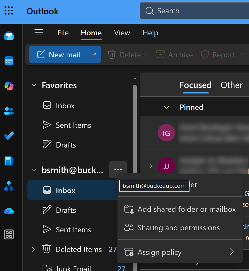Screen dimensions: 249x271
Task: Open the Mail app in the sidebar
Action: 9,36
